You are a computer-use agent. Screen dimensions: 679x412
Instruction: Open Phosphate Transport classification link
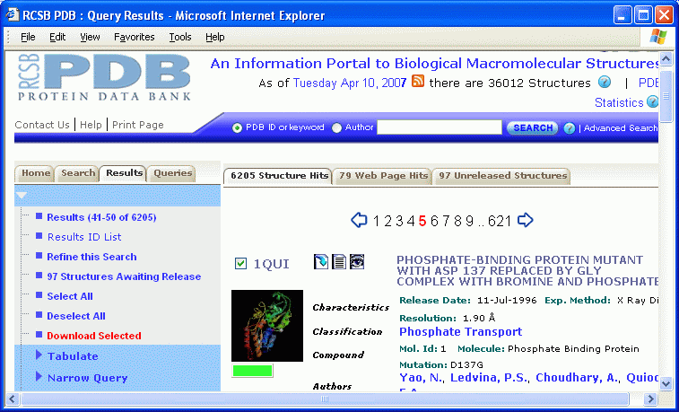pyautogui.click(x=461, y=332)
